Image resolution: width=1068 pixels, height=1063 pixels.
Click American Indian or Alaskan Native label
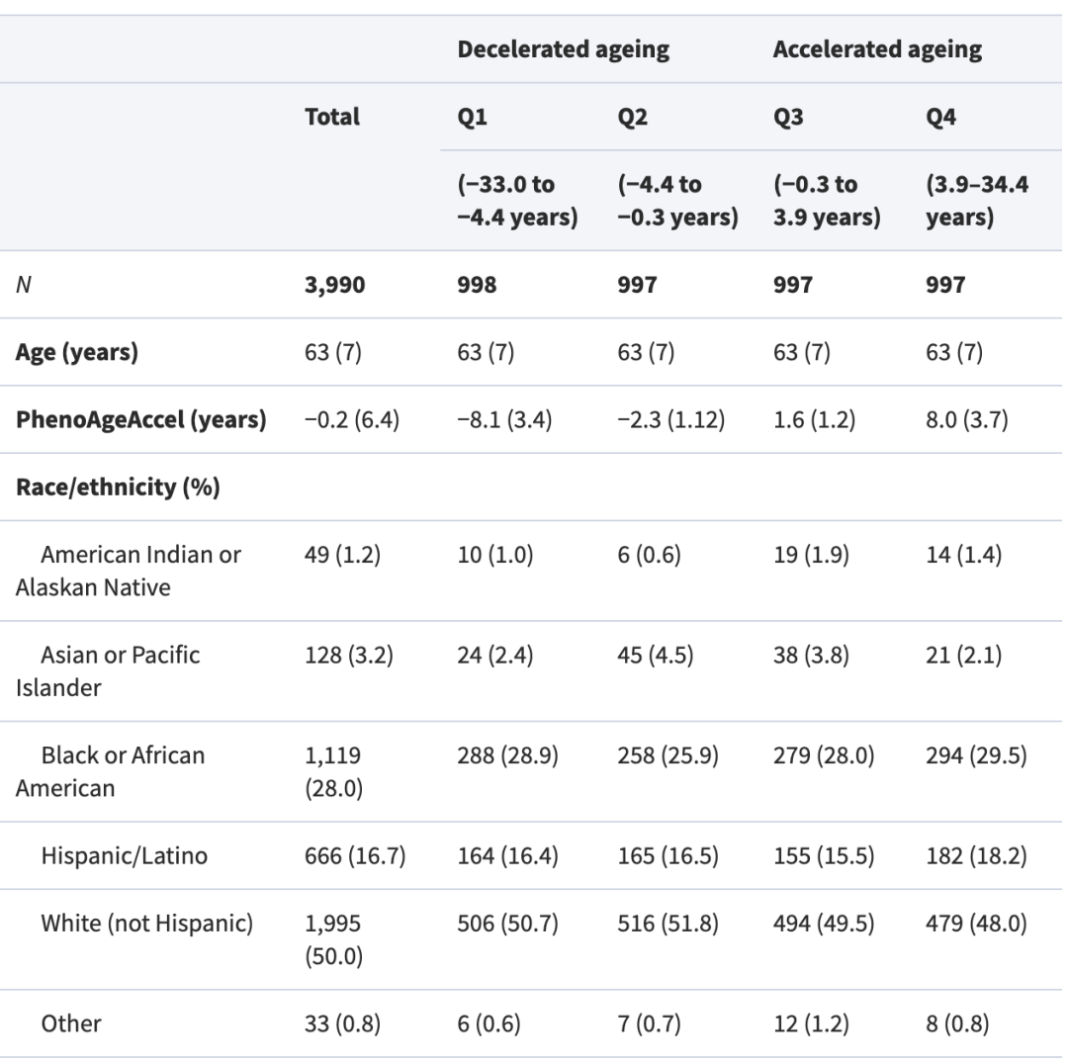click(x=128, y=571)
